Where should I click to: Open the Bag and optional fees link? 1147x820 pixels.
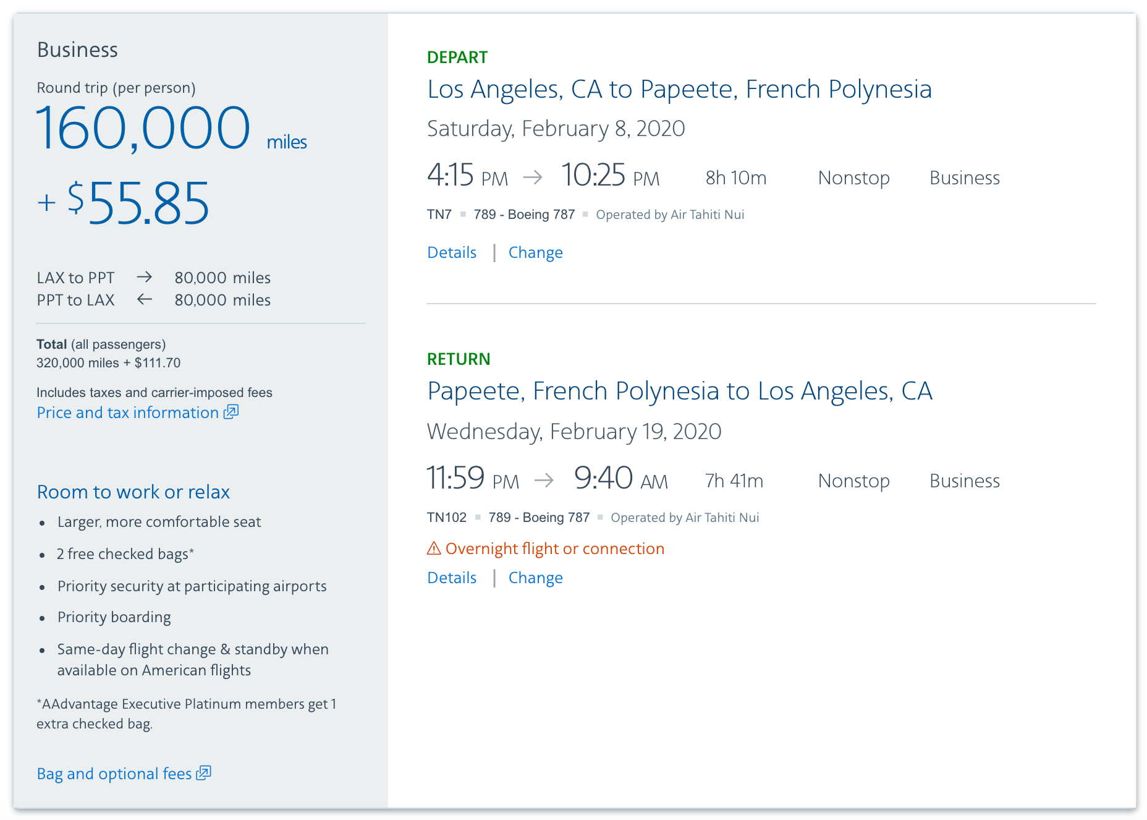click(x=114, y=774)
